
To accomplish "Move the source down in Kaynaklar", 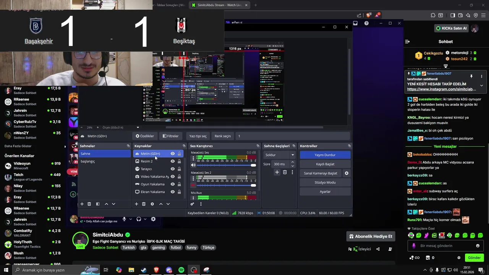I will 168,204.
